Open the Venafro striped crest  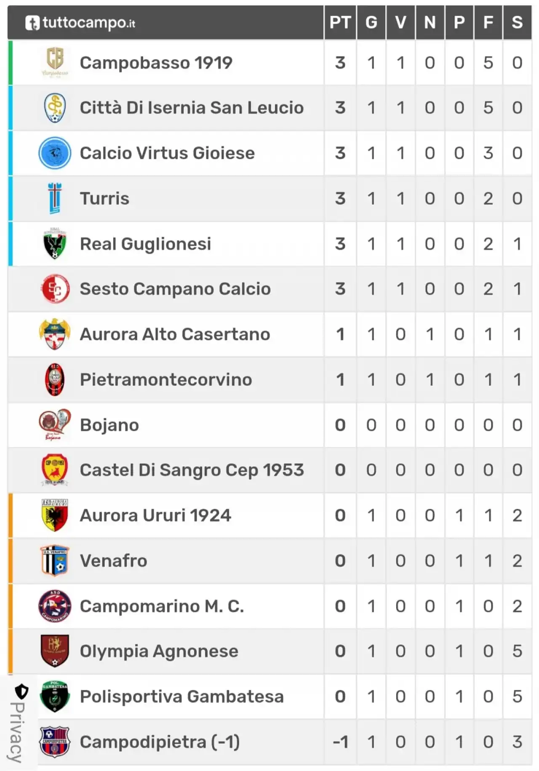point(55,560)
